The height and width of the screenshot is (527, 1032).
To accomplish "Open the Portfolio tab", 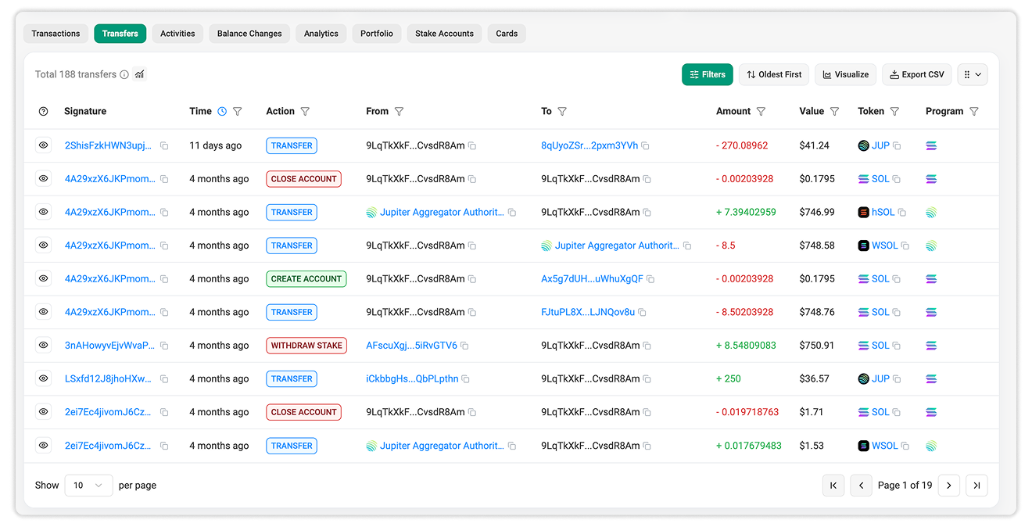I will coord(377,34).
